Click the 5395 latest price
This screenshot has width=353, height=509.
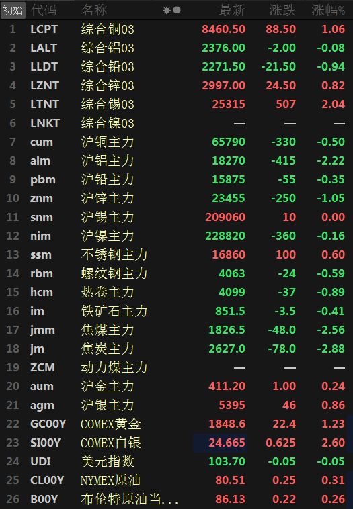tap(232, 406)
